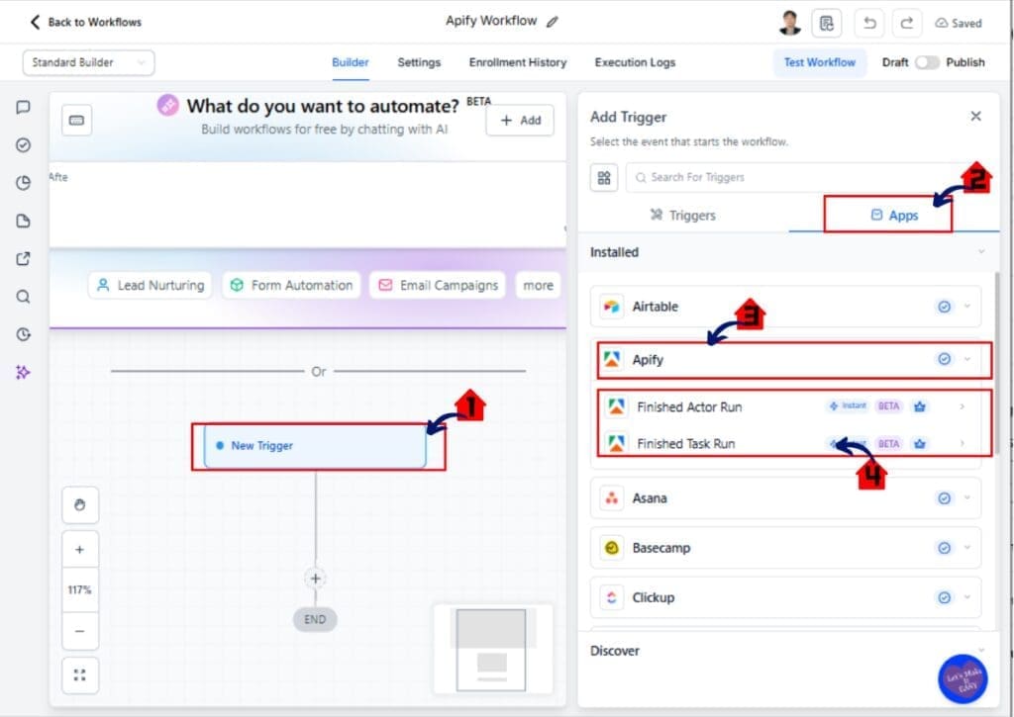Screen dimensions: 1014x717
Task: Click the Apify installed check icon
Action: point(944,359)
